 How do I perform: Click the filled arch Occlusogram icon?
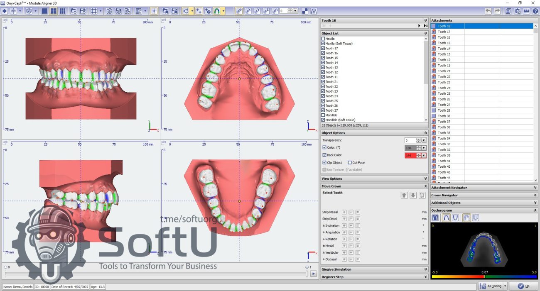[435, 218]
